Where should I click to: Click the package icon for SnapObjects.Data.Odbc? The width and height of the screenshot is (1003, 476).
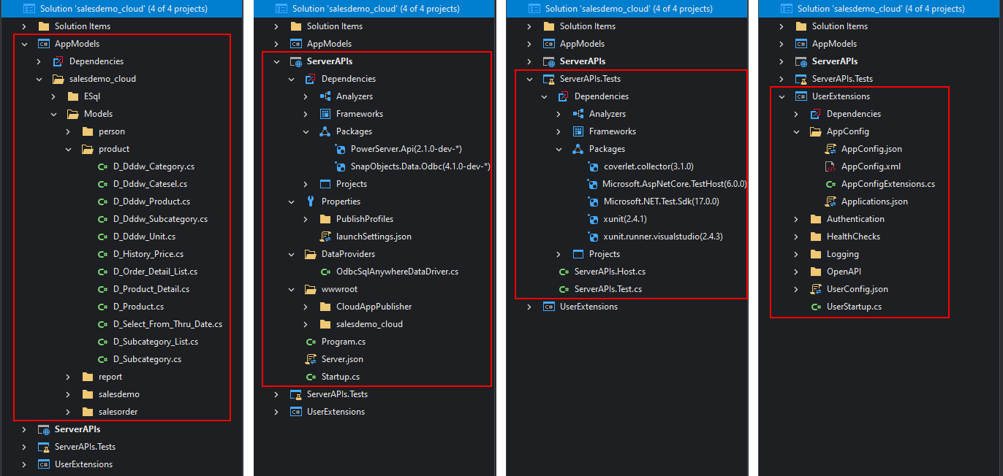pyautogui.click(x=340, y=166)
